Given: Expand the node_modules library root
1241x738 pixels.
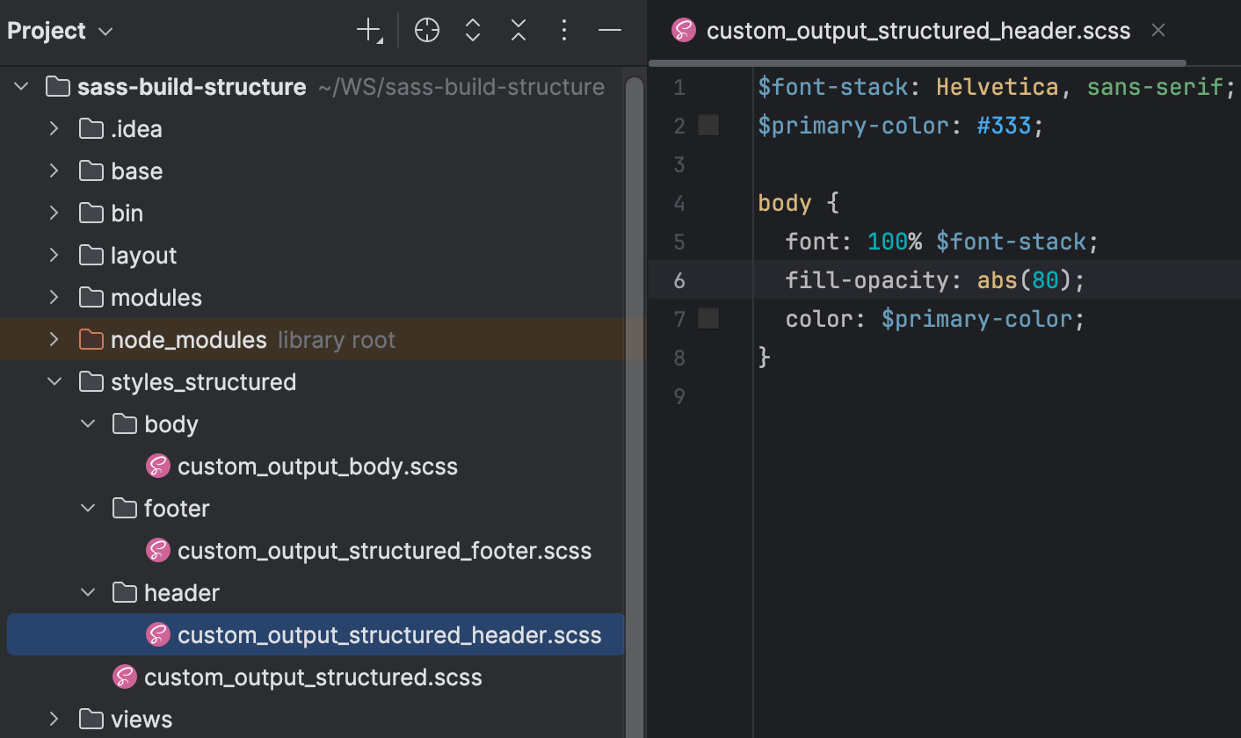Looking at the screenshot, I should coord(54,339).
